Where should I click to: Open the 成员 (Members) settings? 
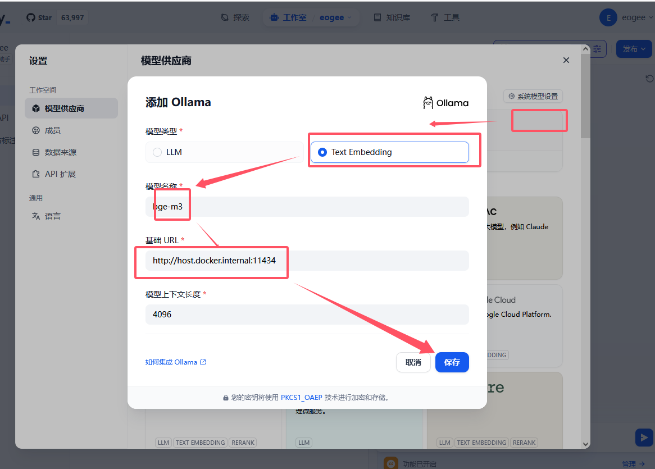coord(47,130)
